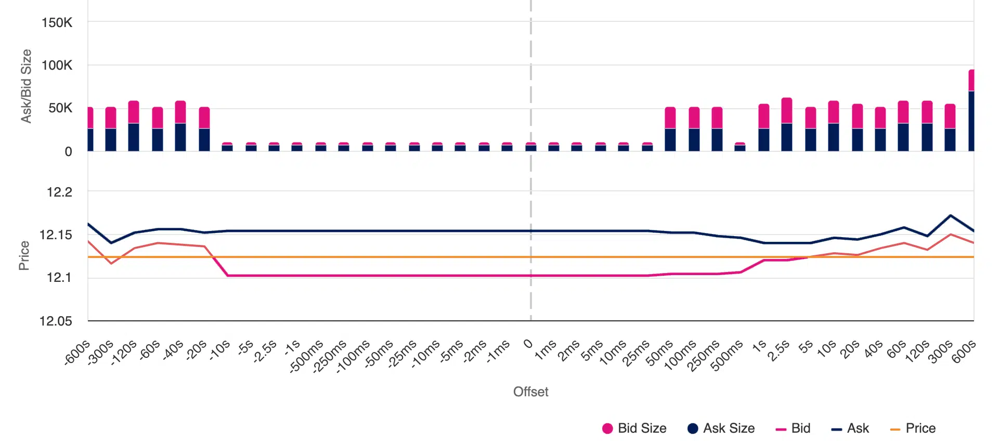This screenshot has height=441, width=1000.
Task: Click the orange Price legend marker
Action: [895, 430]
